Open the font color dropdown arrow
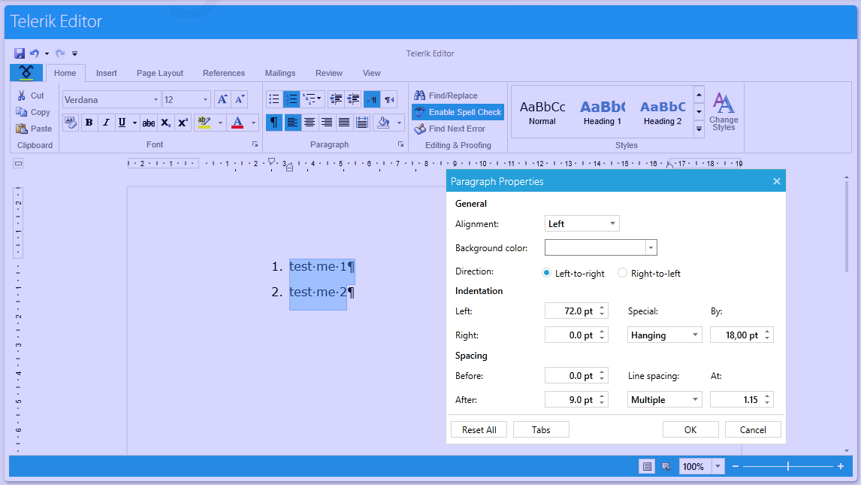This screenshot has width=861, height=485. (x=253, y=123)
